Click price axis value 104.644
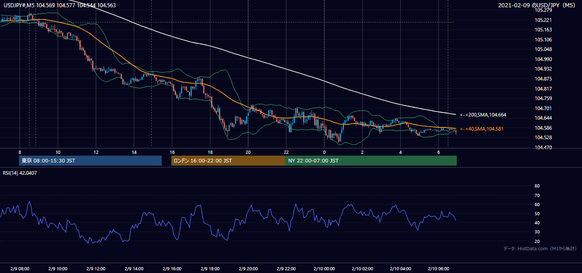The width and height of the screenshot is (582, 273). [x=543, y=118]
